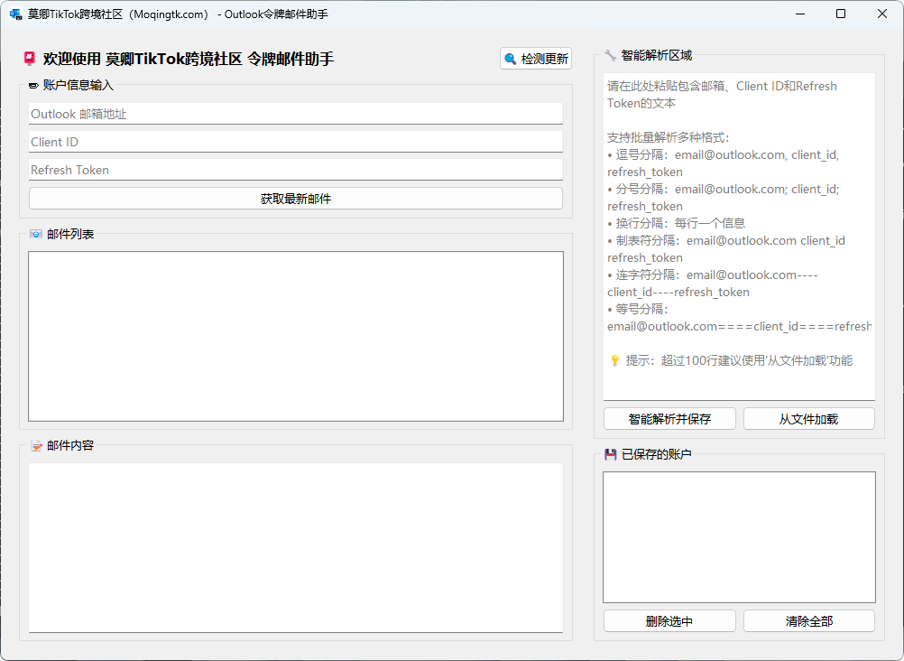Click the icon next to 账户信息输入 label

point(34,86)
